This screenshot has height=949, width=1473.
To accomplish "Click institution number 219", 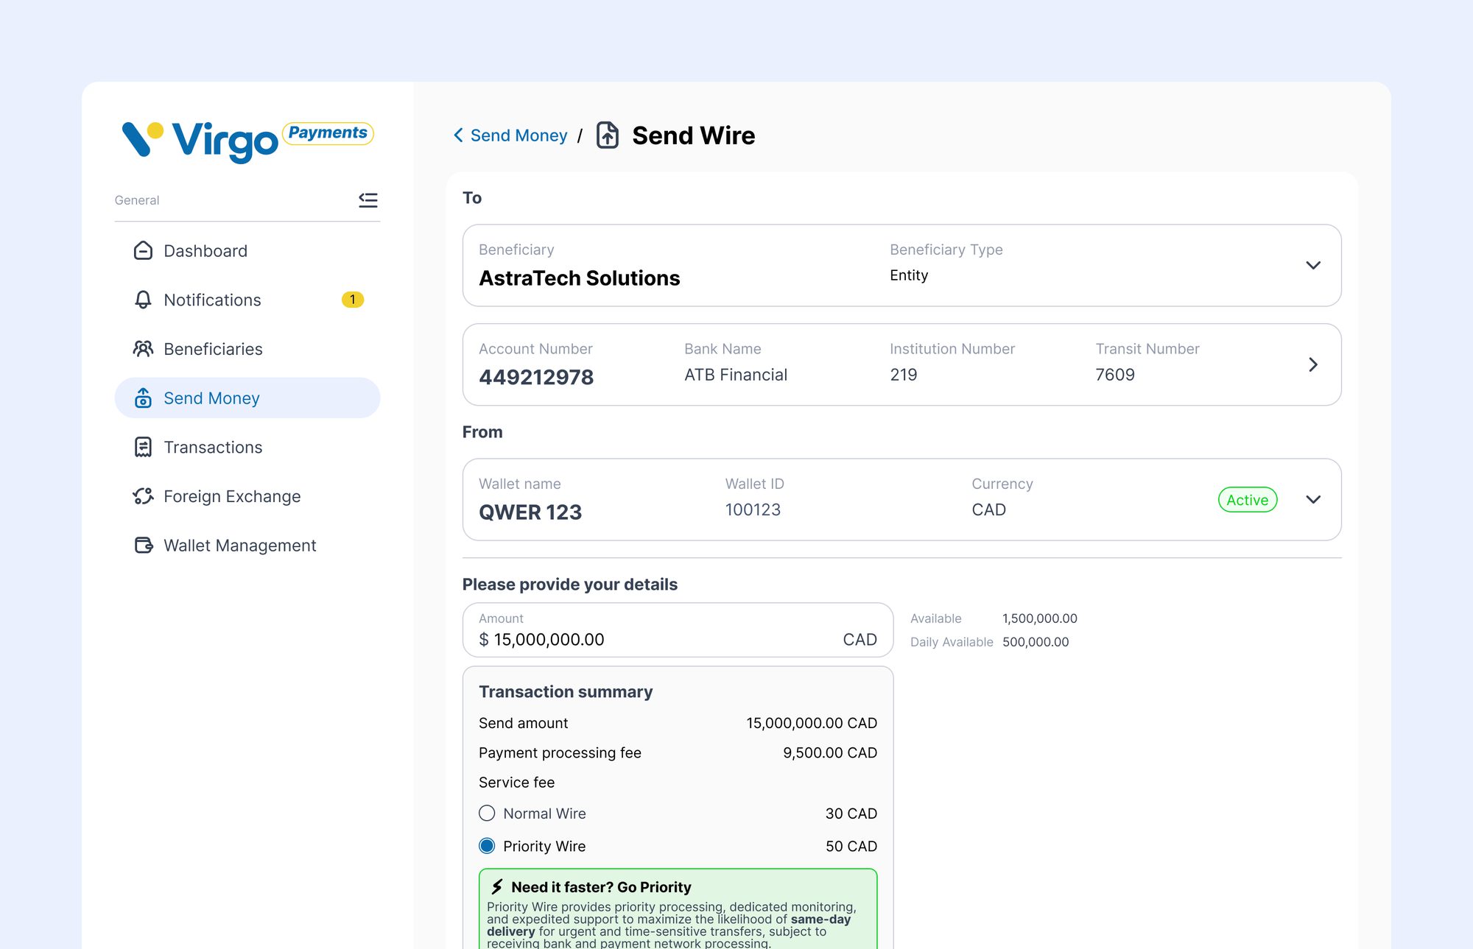I will coord(903,375).
